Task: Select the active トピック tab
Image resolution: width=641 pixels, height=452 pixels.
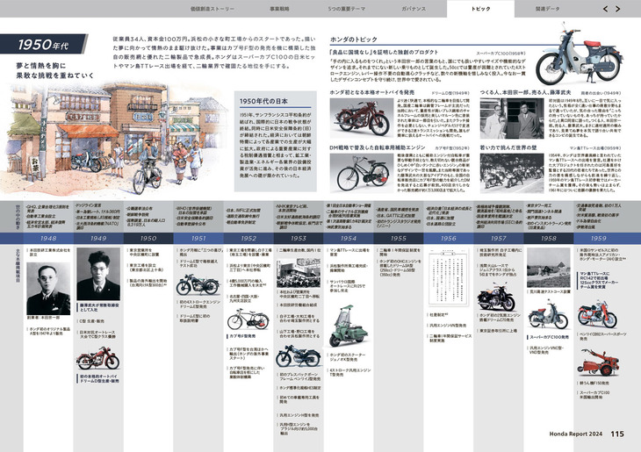Action: [480, 9]
